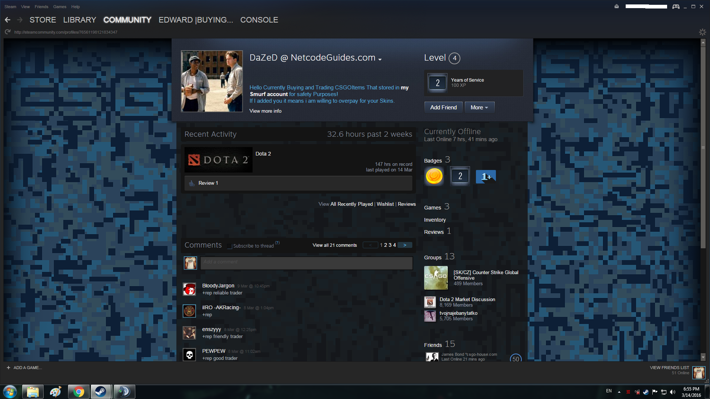Screen dimensions: 710x399
Task: Open the Friends menu
Action: (x=41, y=7)
